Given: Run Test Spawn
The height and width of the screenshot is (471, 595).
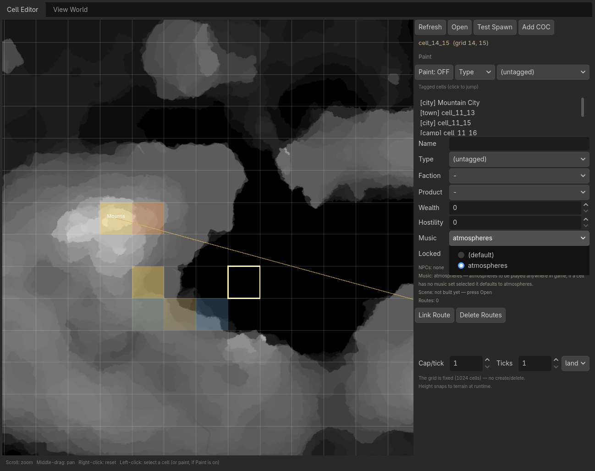Looking at the screenshot, I should [495, 27].
